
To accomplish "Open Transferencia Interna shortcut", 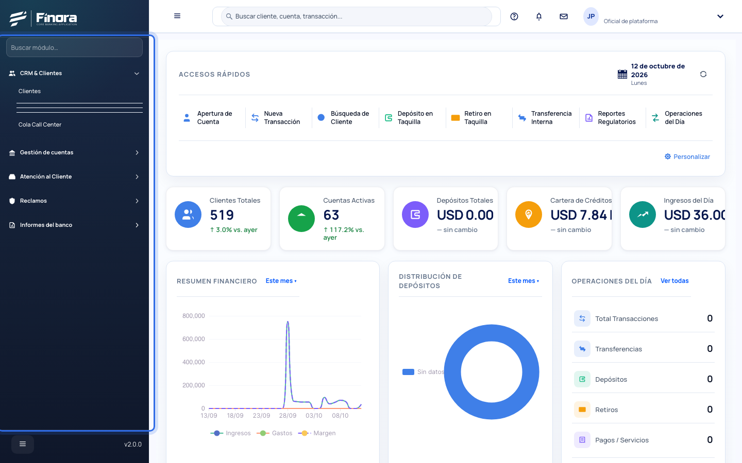I will pyautogui.click(x=545, y=118).
